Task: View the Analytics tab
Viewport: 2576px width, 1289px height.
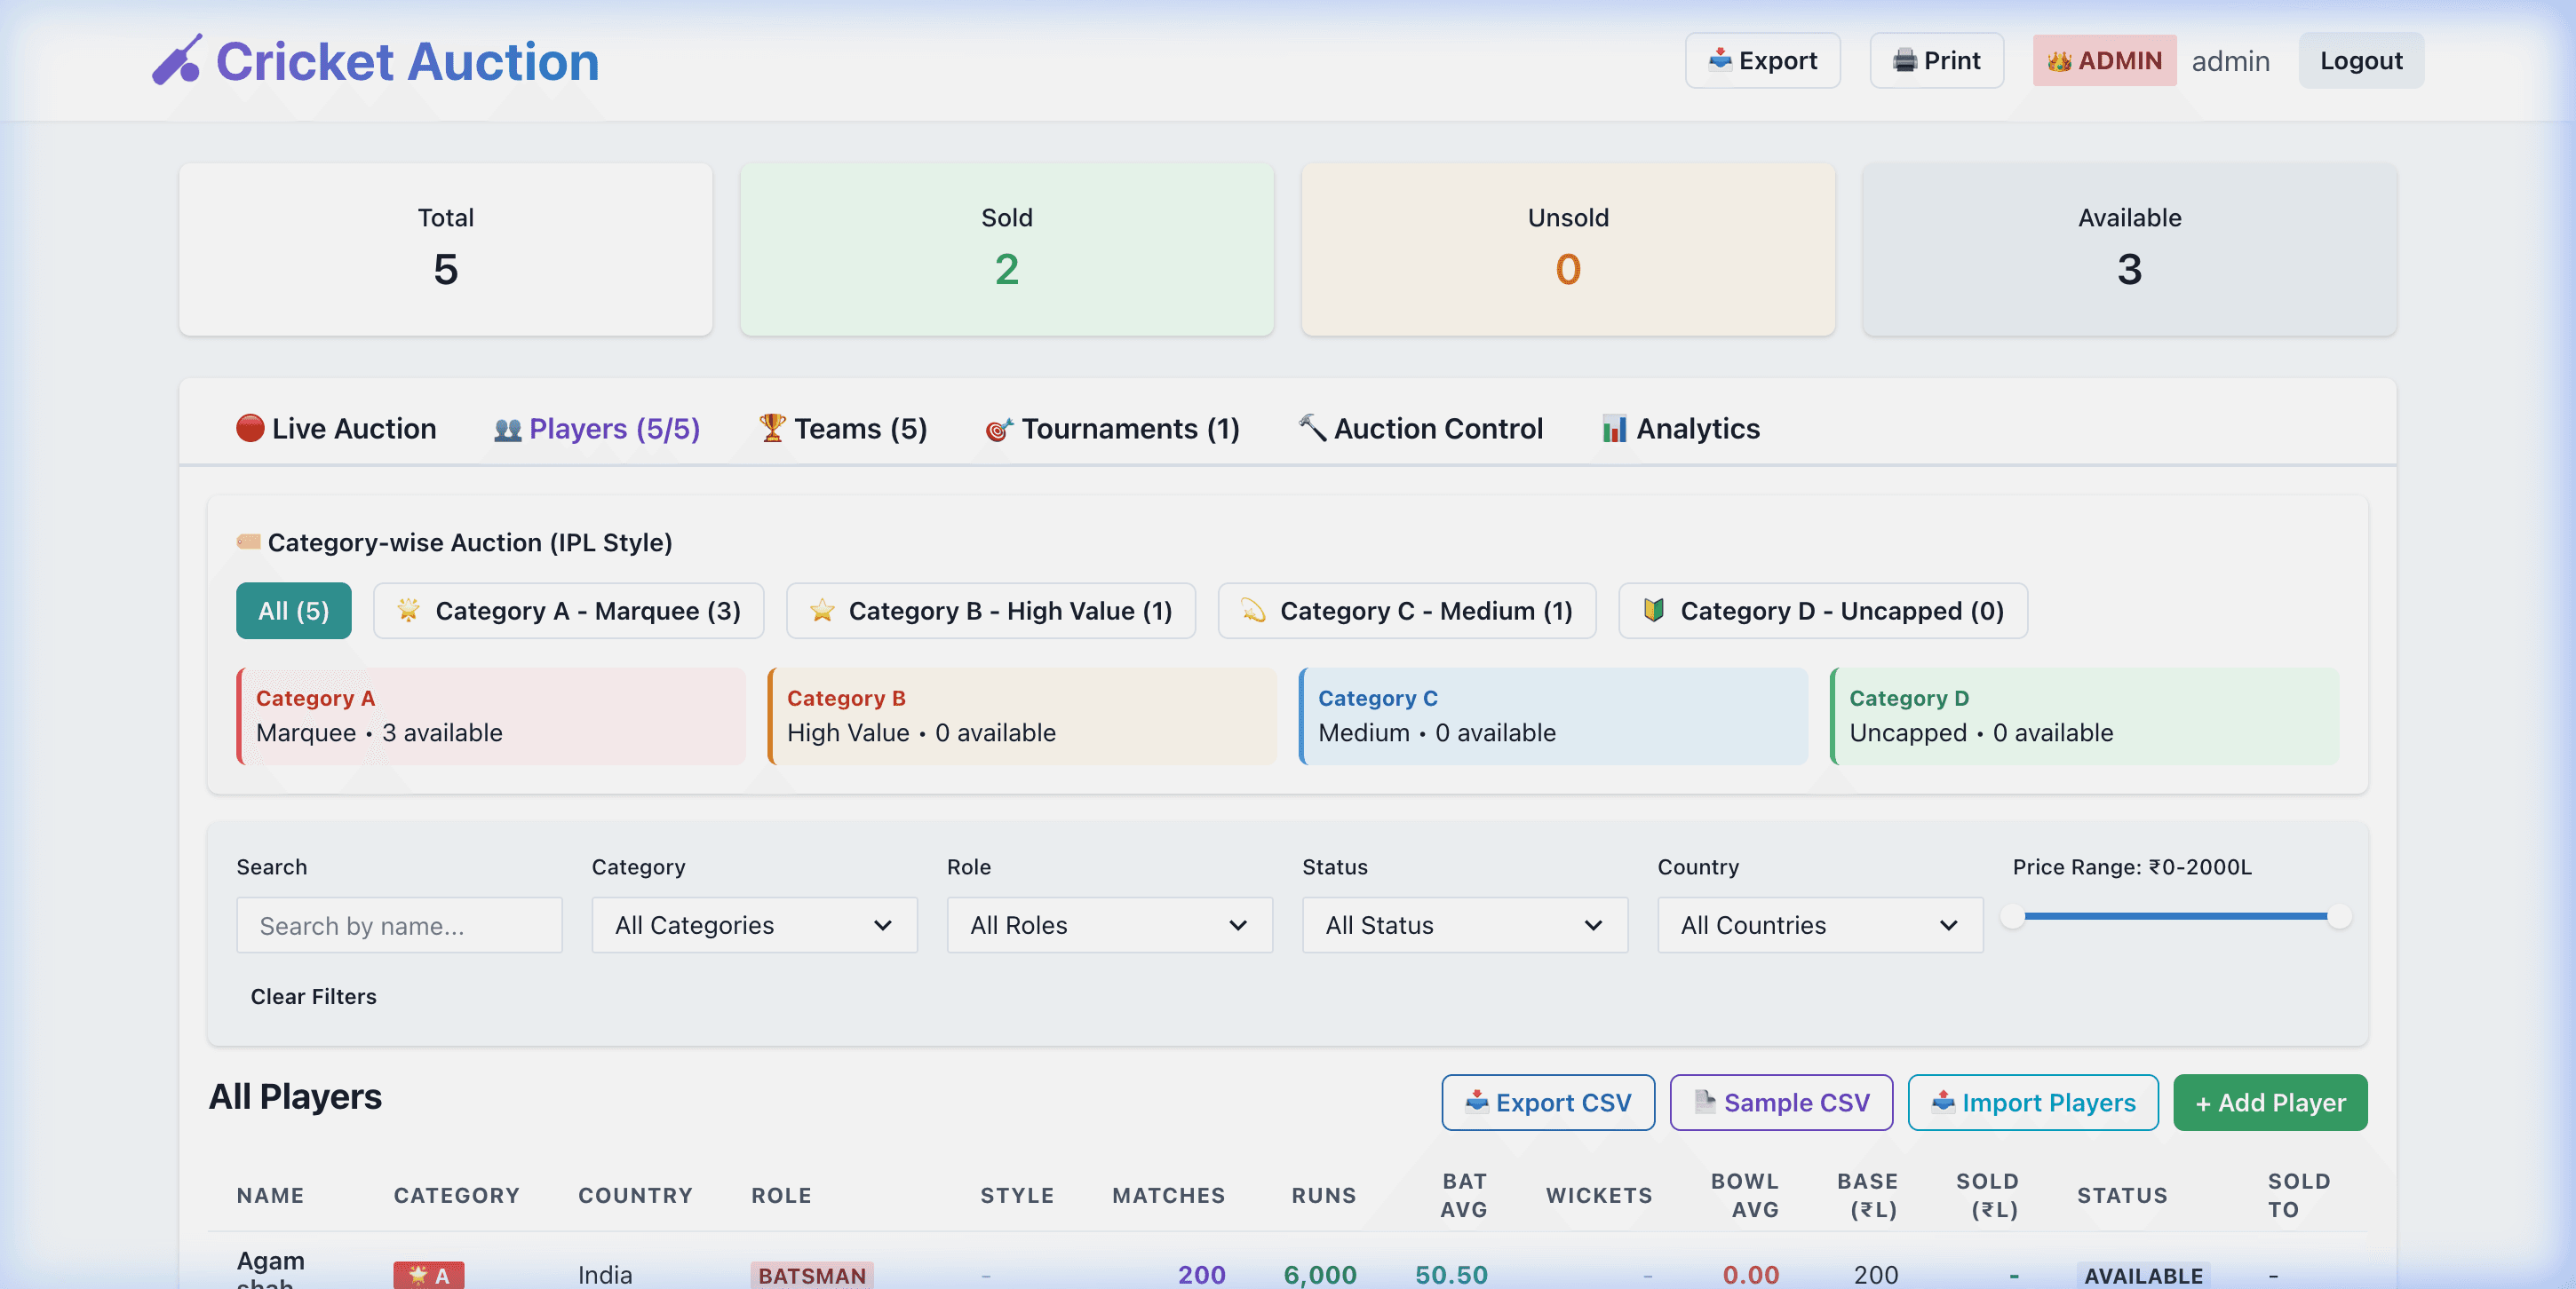Action: coord(1681,429)
